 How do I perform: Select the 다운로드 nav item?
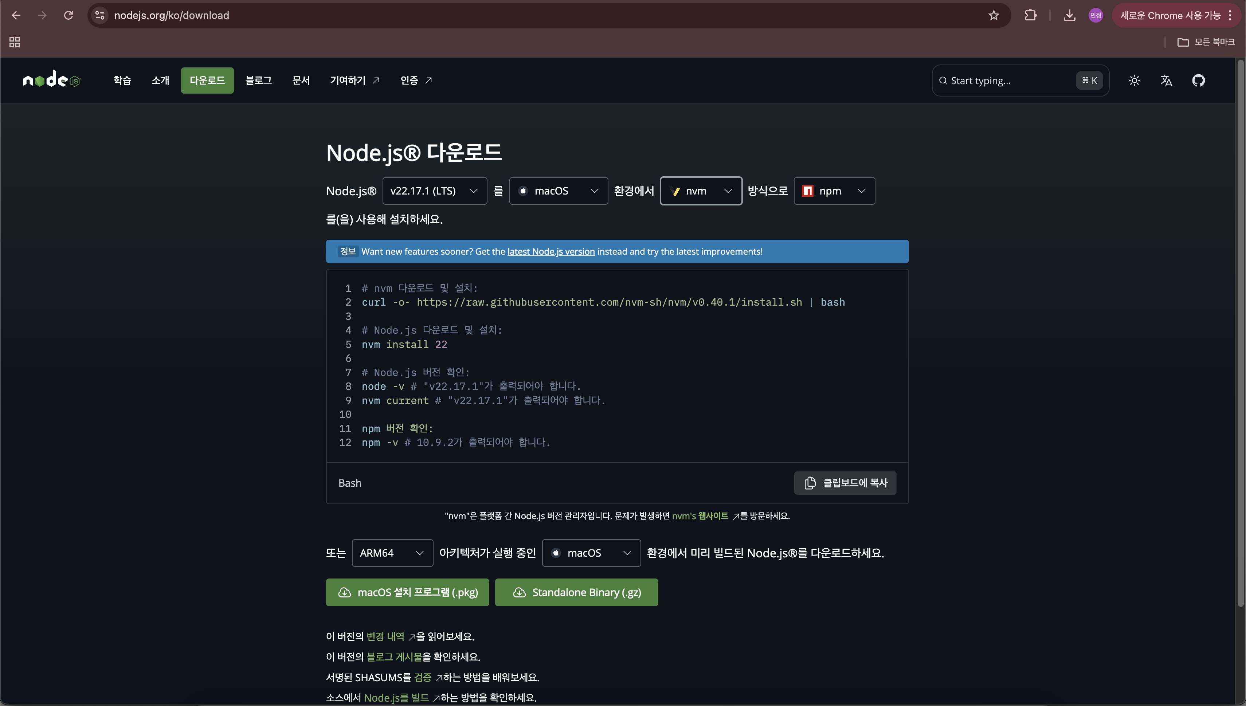207,81
